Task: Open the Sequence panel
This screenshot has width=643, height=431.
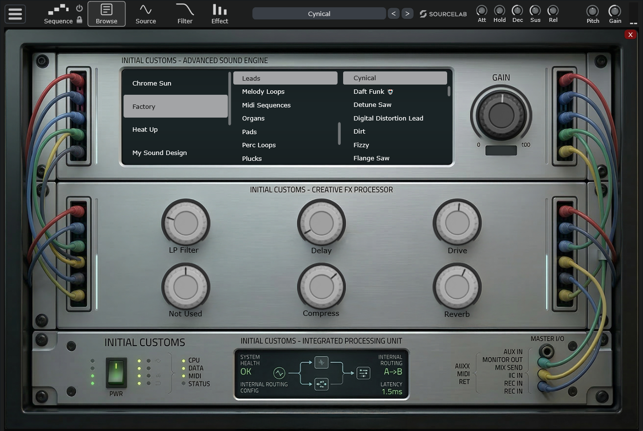Action: pos(57,14)
